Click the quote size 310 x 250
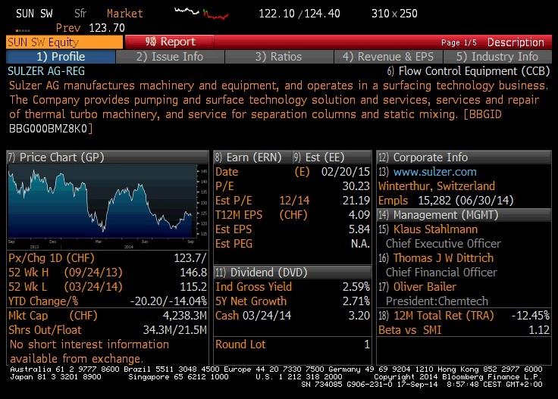This screenshot has width=558, height=399. pos(394,14)
